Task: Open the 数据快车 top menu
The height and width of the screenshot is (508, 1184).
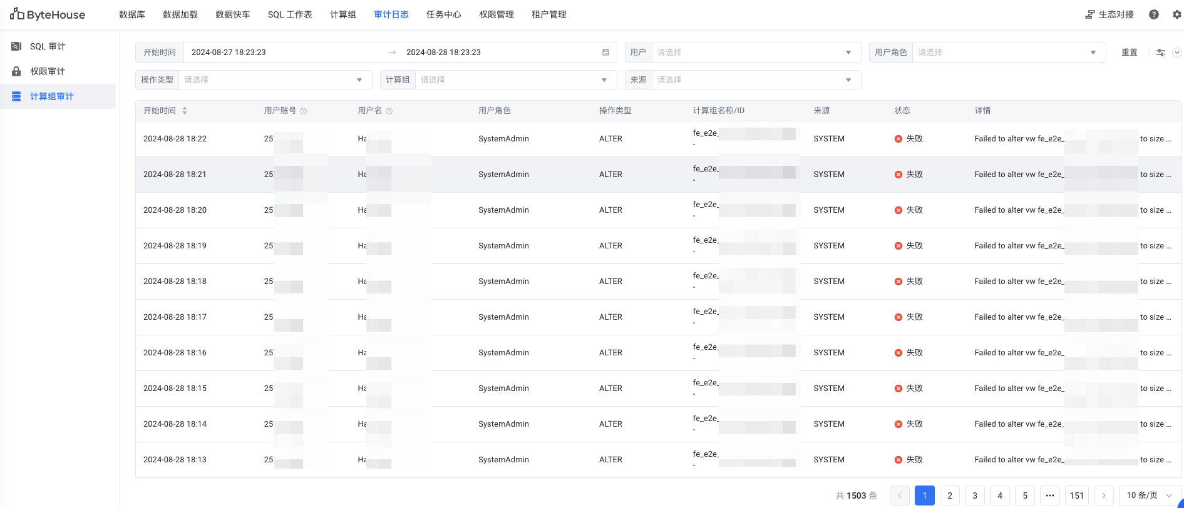Action: tap(233, 14)
